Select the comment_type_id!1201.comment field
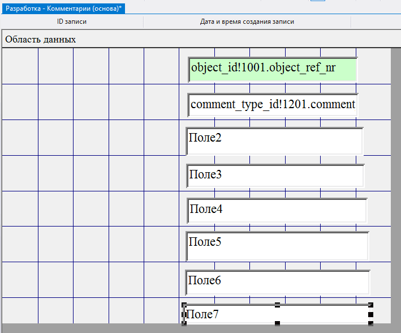 [x=273, y=105]
